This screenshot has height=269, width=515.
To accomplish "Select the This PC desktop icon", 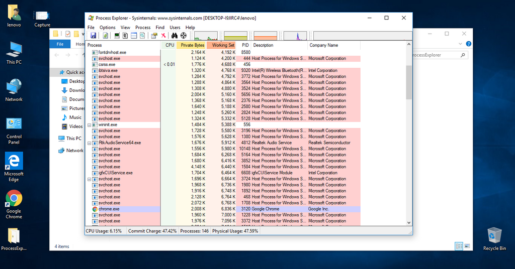I will [14, 53].
